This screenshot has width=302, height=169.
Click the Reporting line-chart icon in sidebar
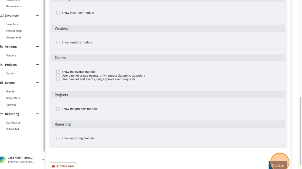(x=2, y=114)
